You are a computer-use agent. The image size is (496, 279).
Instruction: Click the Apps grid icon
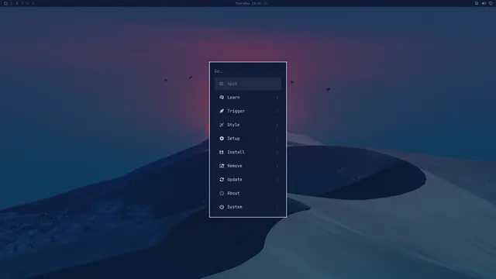coord(222,84)
